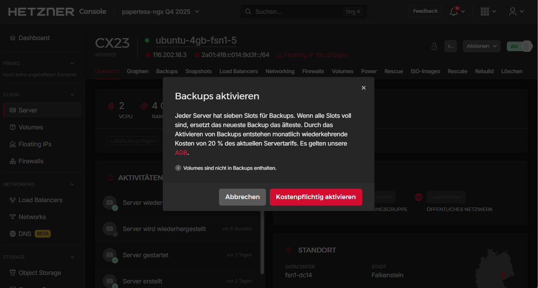Open the apps grid menu icon
This screenshot has width=538, height=288.
point(485,12)
